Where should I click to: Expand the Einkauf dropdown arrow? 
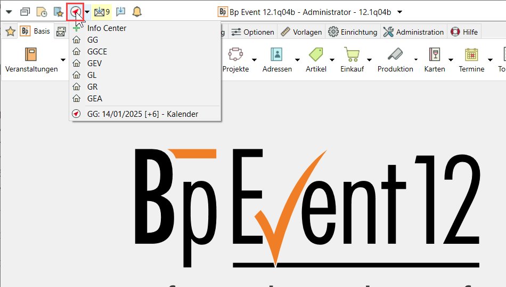[x=370, y=59]
